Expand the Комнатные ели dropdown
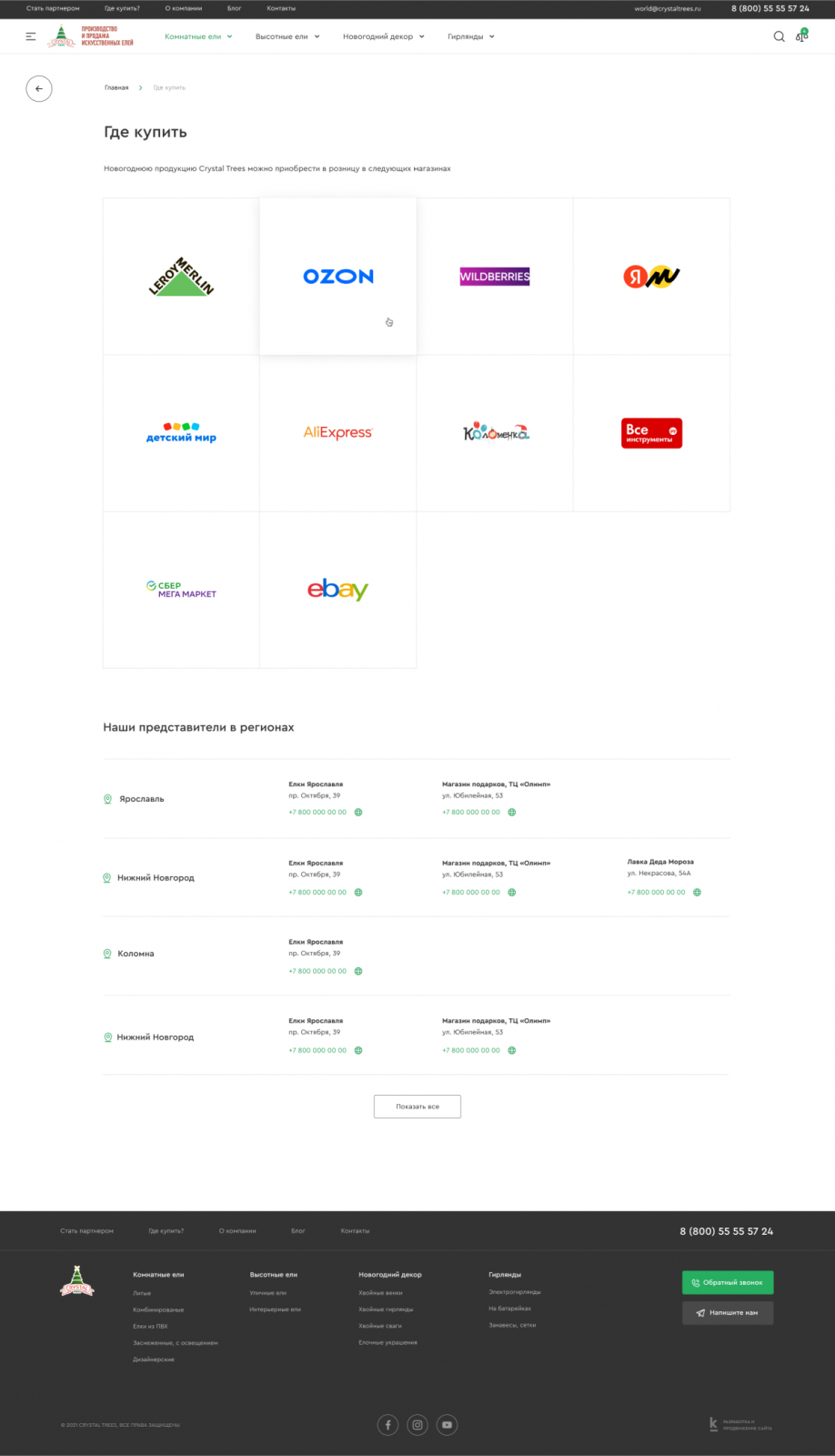This screenshot has height=1456, width=835. (198, 36)
